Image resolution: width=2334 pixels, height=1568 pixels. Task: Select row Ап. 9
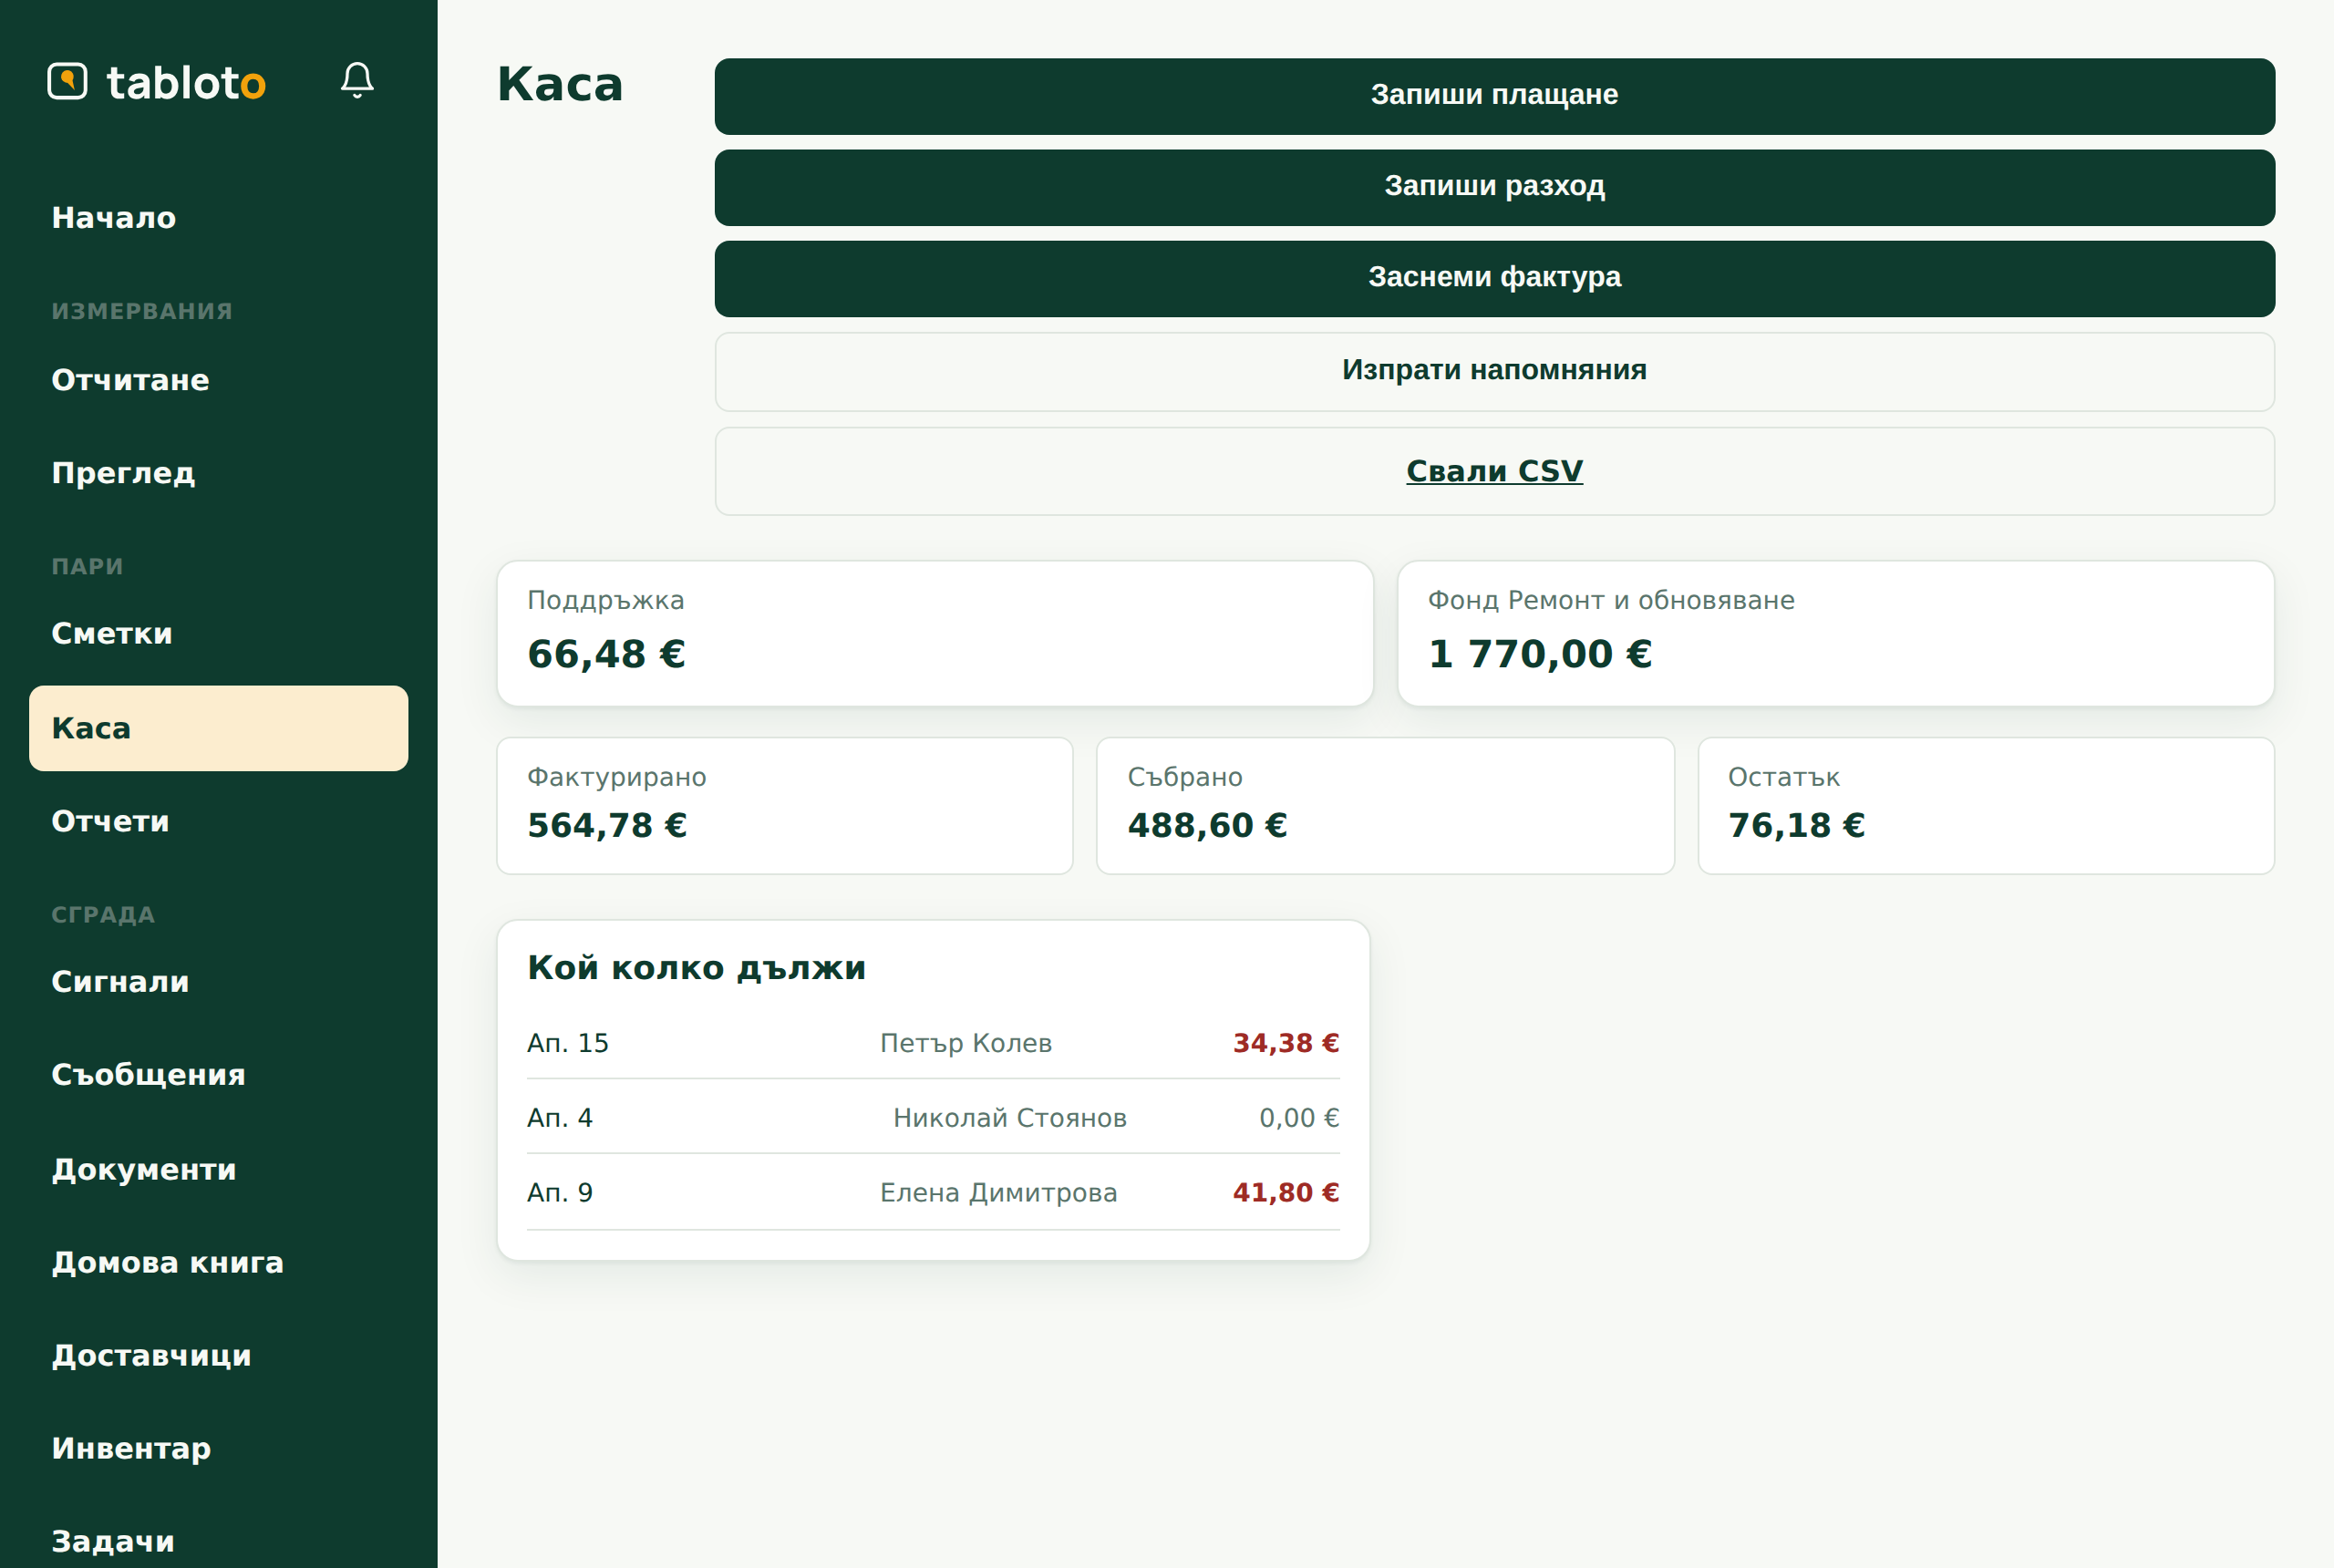click(x=933, y=1193)
